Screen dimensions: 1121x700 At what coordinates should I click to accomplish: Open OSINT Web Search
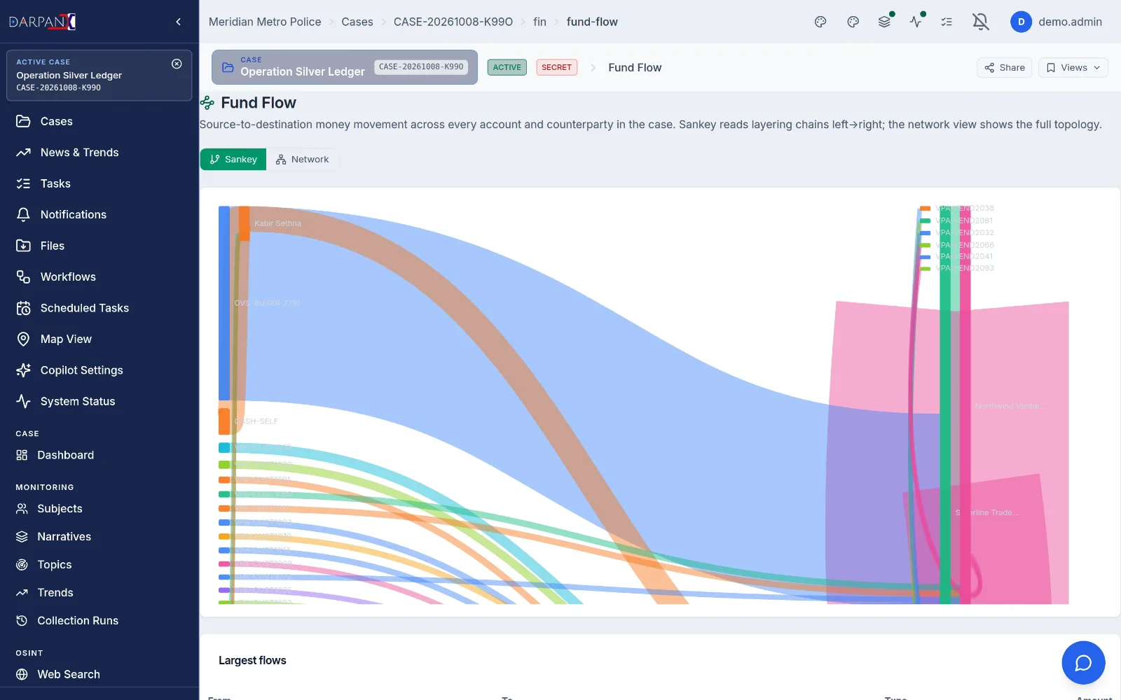99,674
